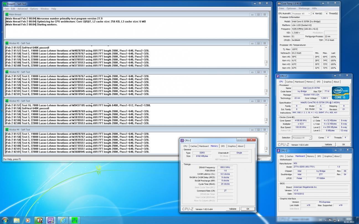Open the Help menu in Prime95
This screenshot has width=359, height=224.
54,9
